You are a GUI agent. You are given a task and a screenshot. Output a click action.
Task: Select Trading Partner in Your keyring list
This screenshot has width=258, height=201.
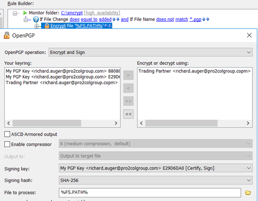click(61, 83)
